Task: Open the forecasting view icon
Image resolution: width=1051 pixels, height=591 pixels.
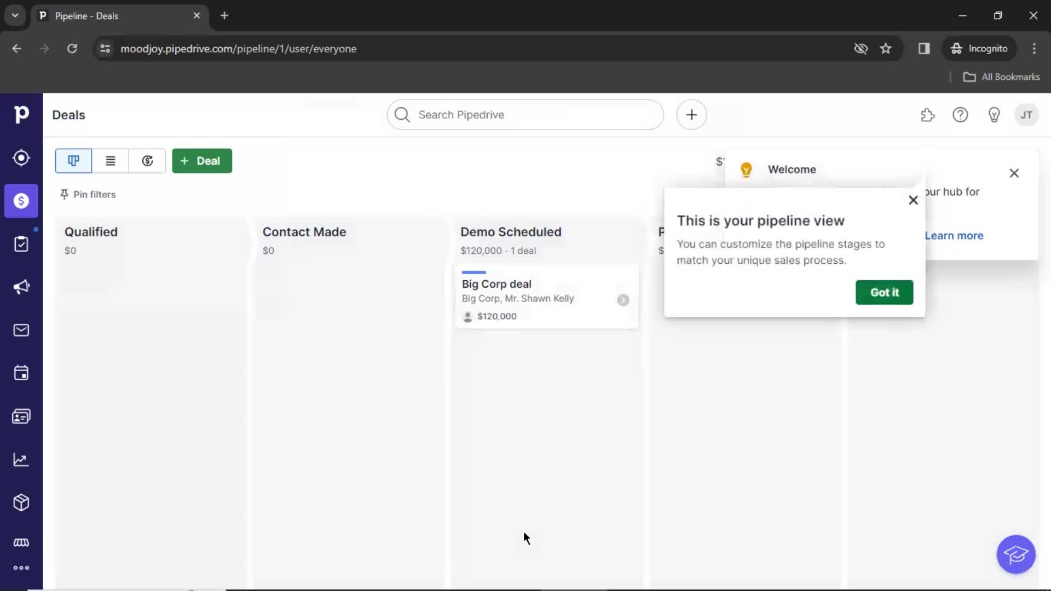Action: (x=147, y=160)
